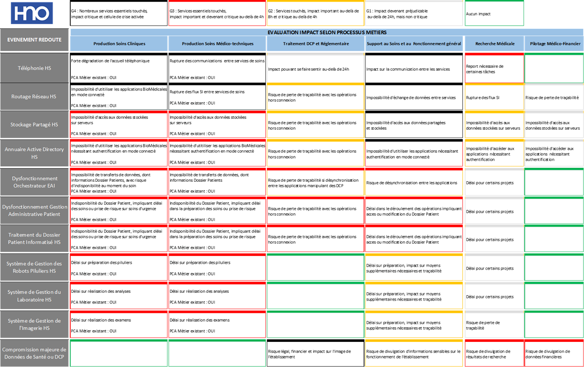The width and height of the screenshot is (584, 367).
Task: Select the Compromission majeure de Données row label
Action: click(x=34, y=353)
